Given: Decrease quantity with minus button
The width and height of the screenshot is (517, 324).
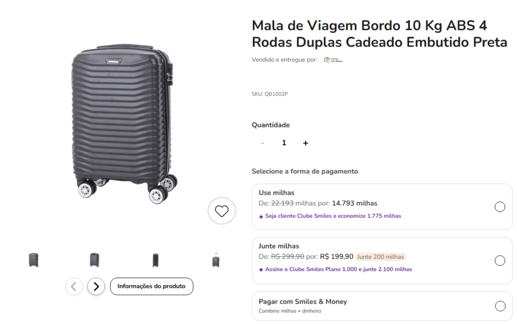Looking at the screenshot, I should coord(263,143).
